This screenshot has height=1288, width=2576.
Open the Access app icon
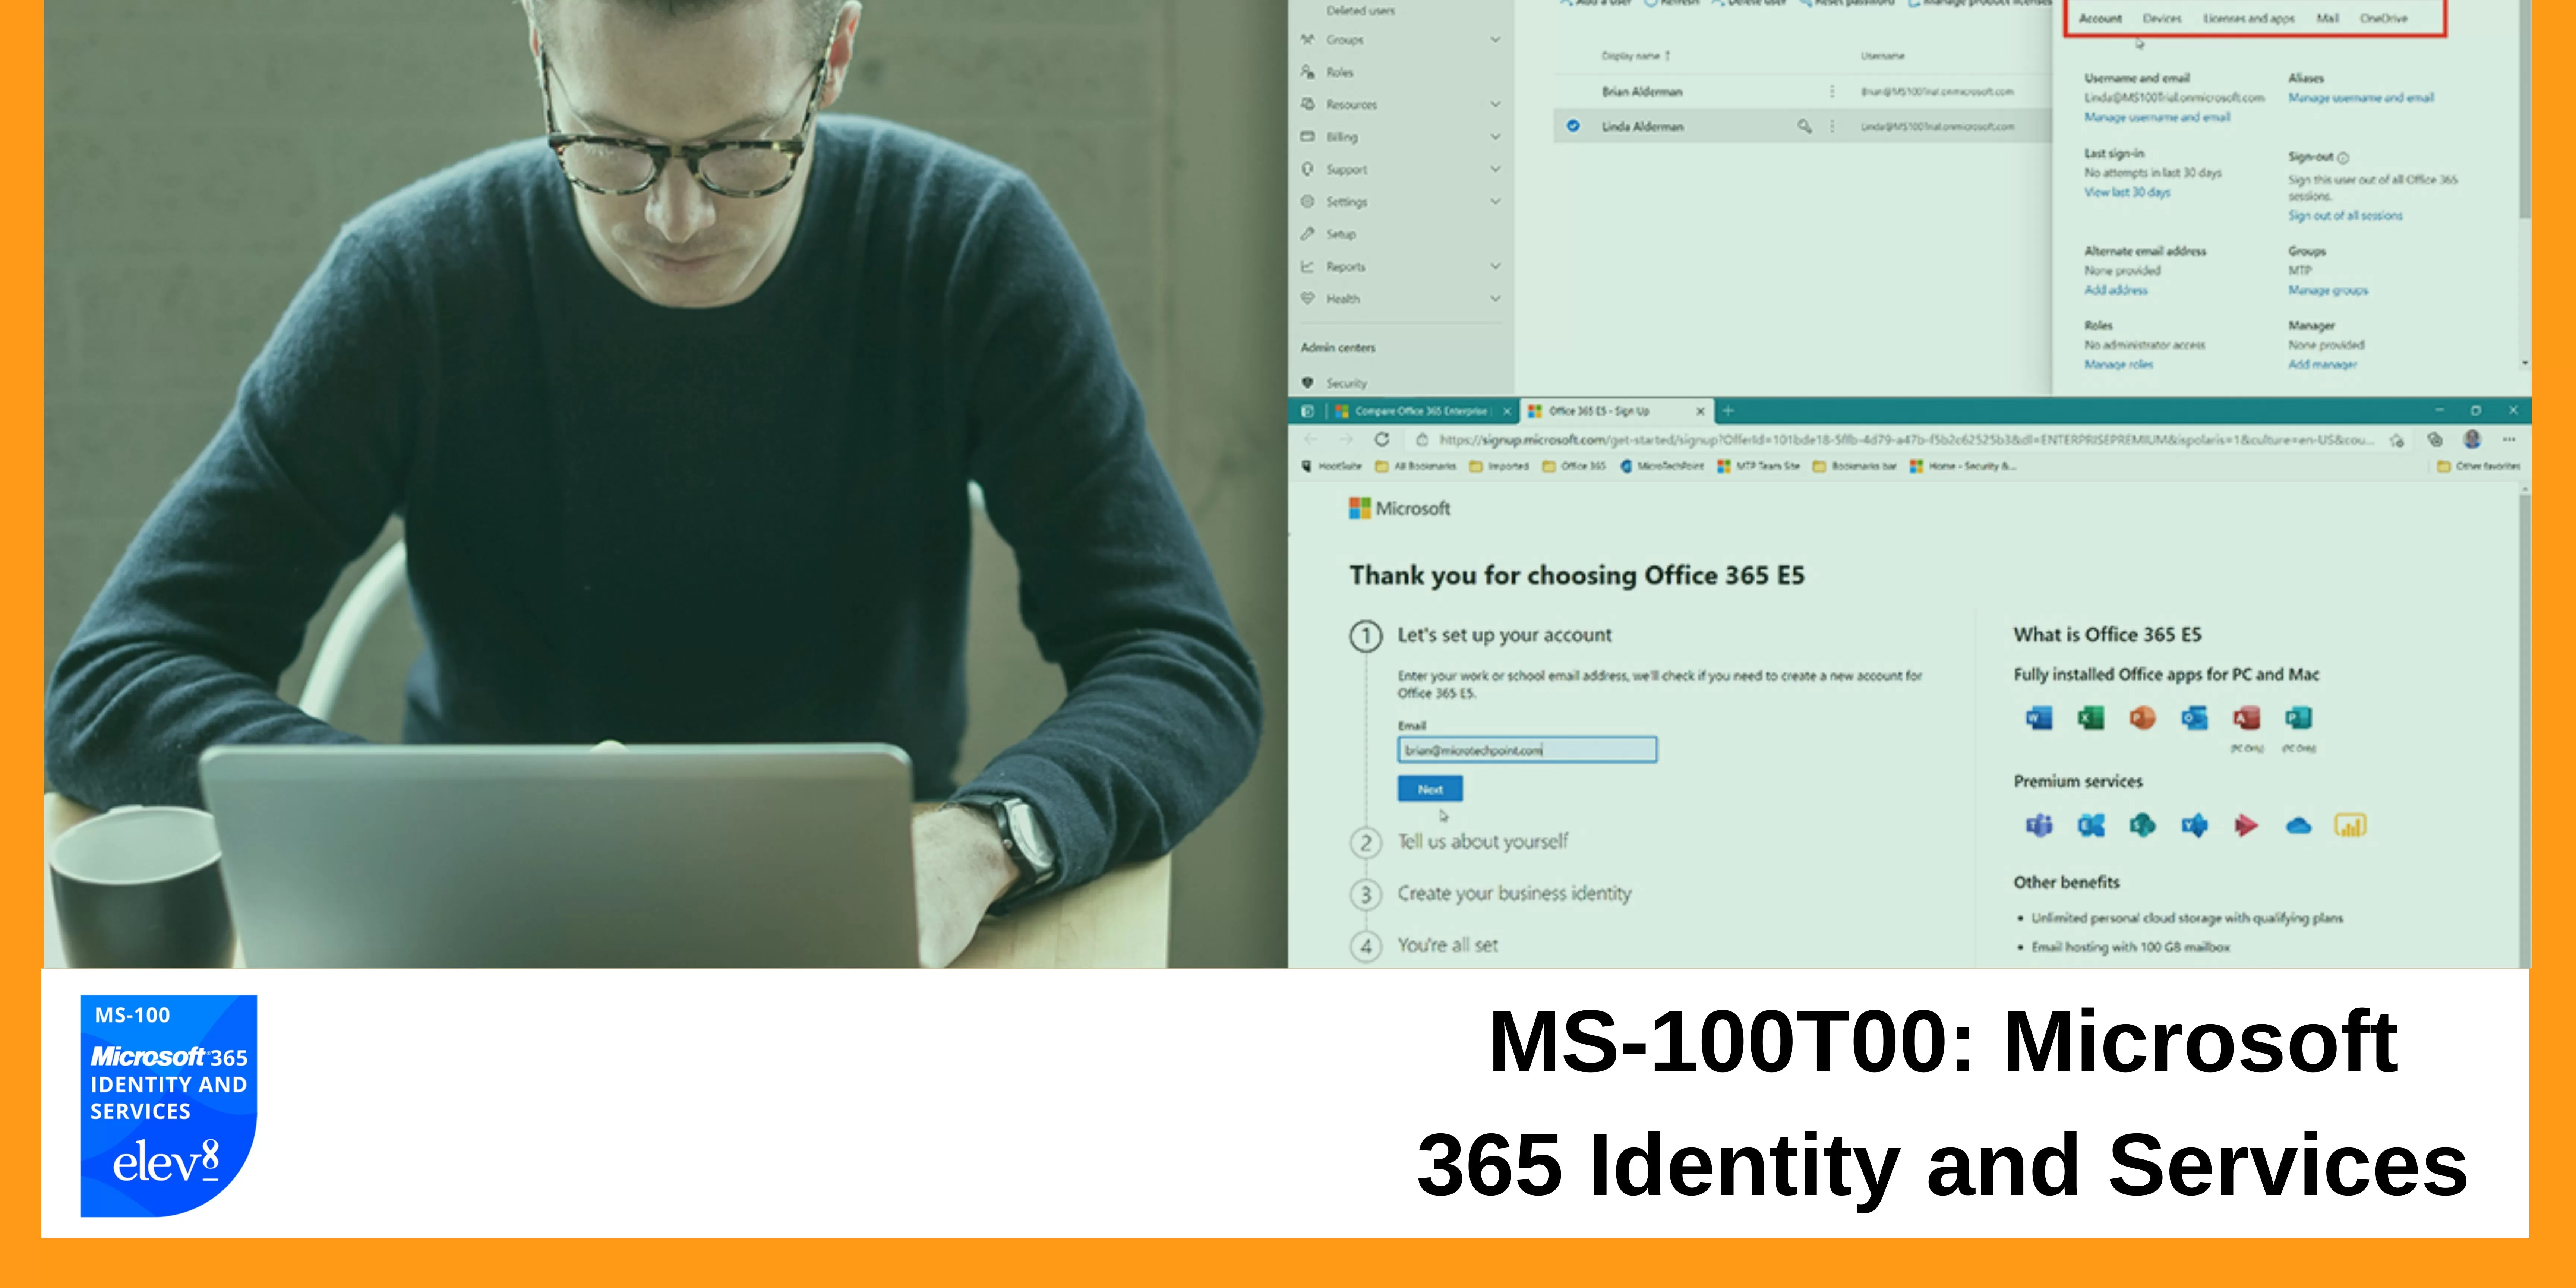pyautogui.click(x=2246, y=718)
